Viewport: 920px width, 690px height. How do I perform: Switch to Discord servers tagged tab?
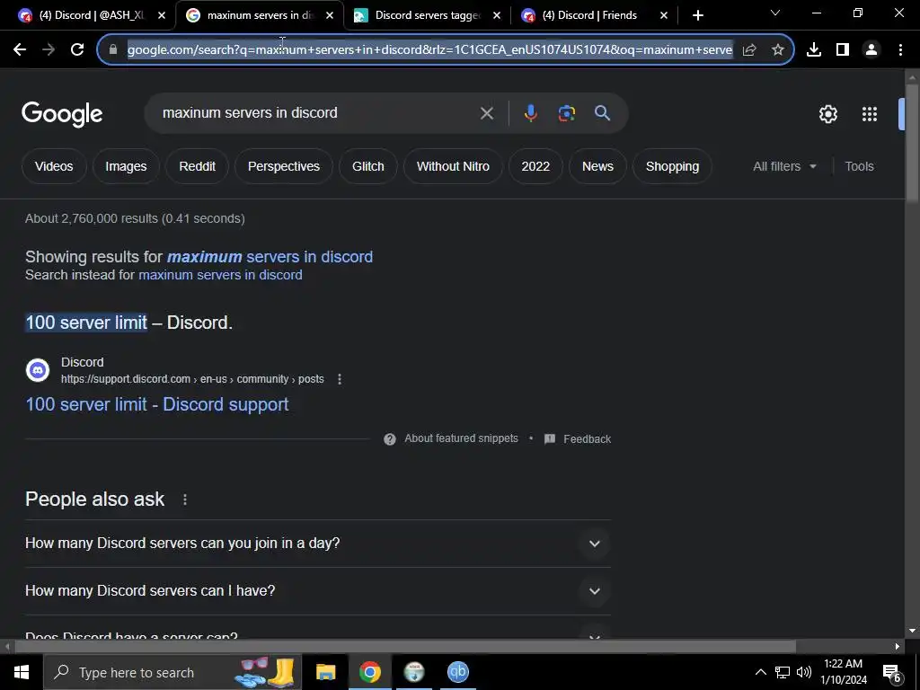(428, 15)
